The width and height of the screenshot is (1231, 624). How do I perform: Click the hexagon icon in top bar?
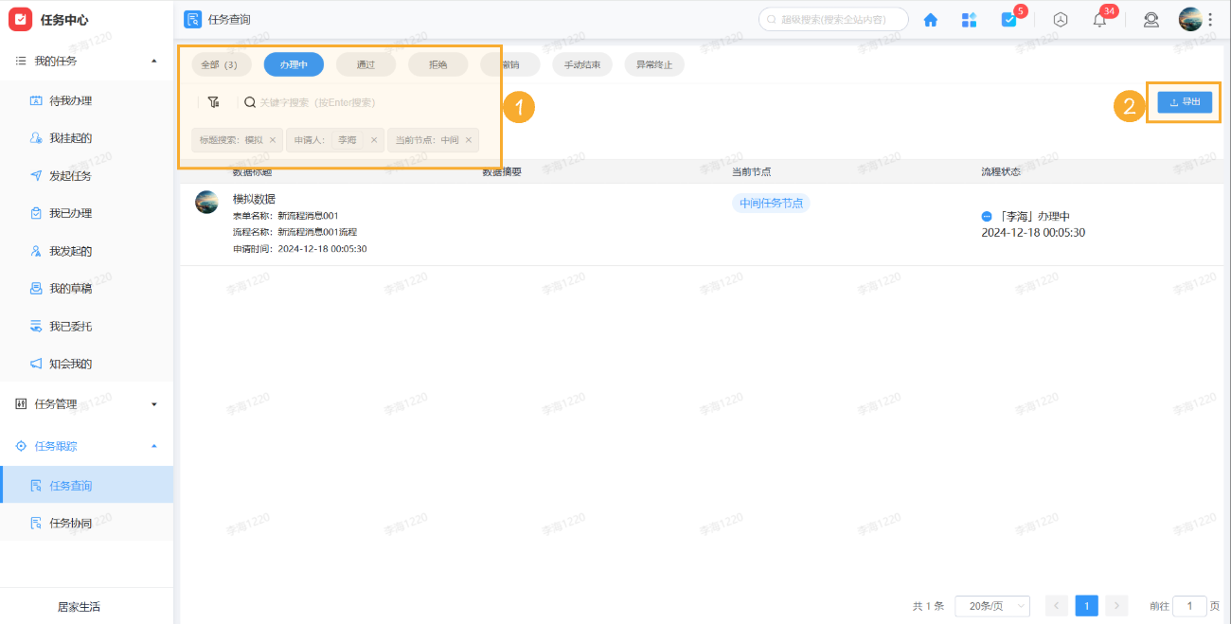1061,20
